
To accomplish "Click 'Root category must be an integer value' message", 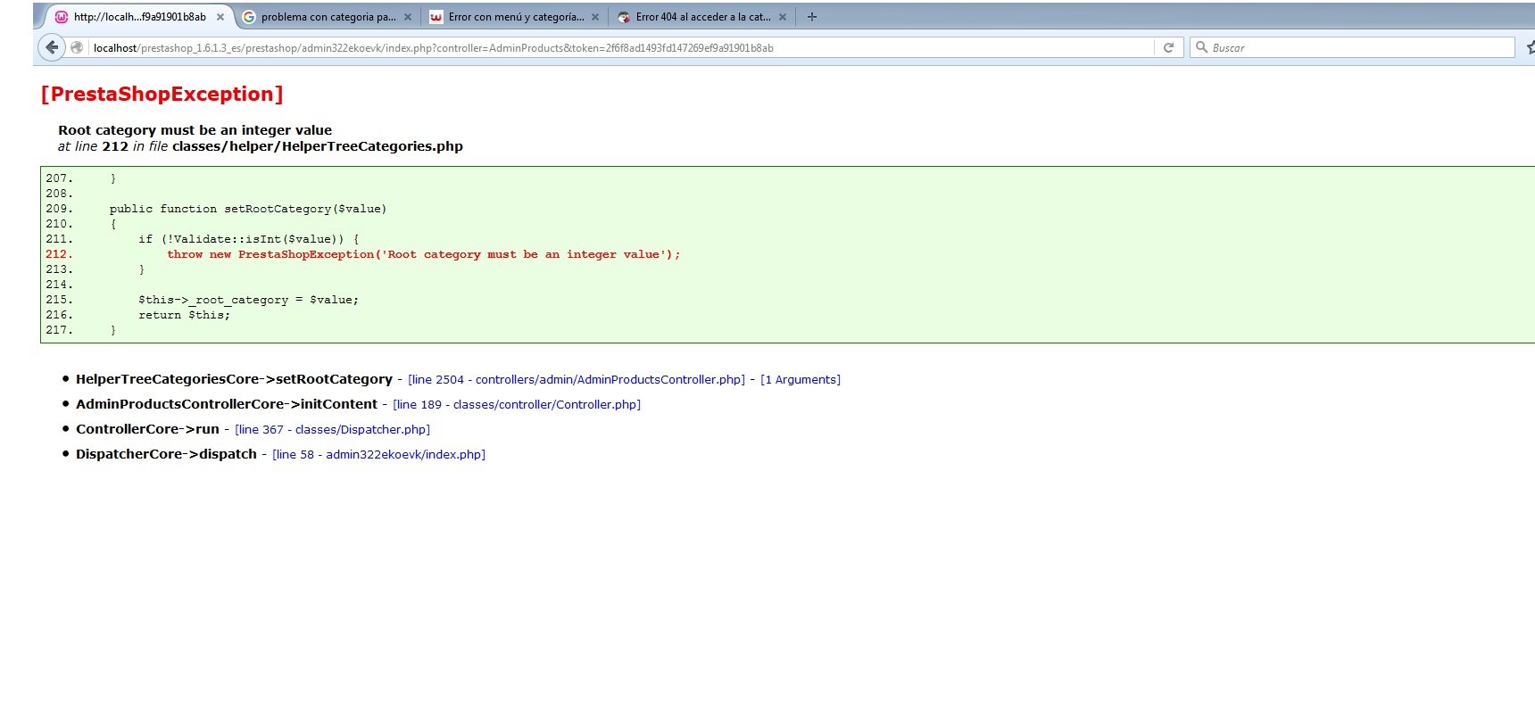I will tap(195, 130).
